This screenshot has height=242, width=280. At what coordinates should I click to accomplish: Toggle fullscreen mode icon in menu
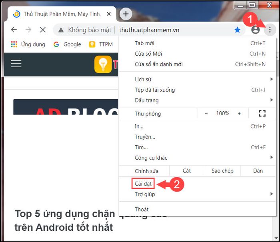pos(262,113)
